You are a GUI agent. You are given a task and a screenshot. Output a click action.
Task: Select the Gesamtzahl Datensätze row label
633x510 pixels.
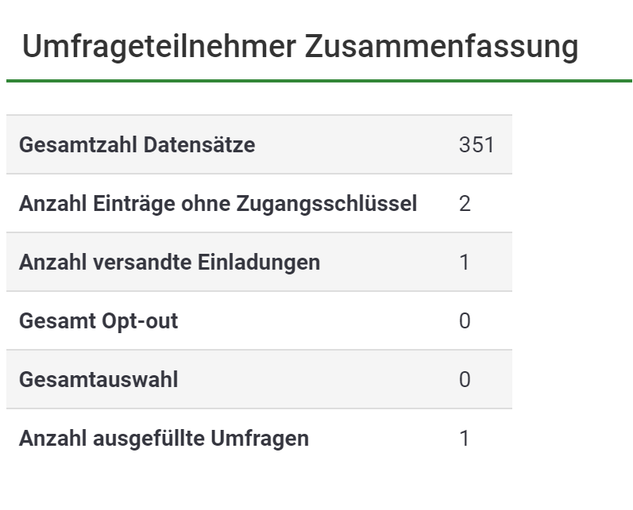tap(137, 145)
